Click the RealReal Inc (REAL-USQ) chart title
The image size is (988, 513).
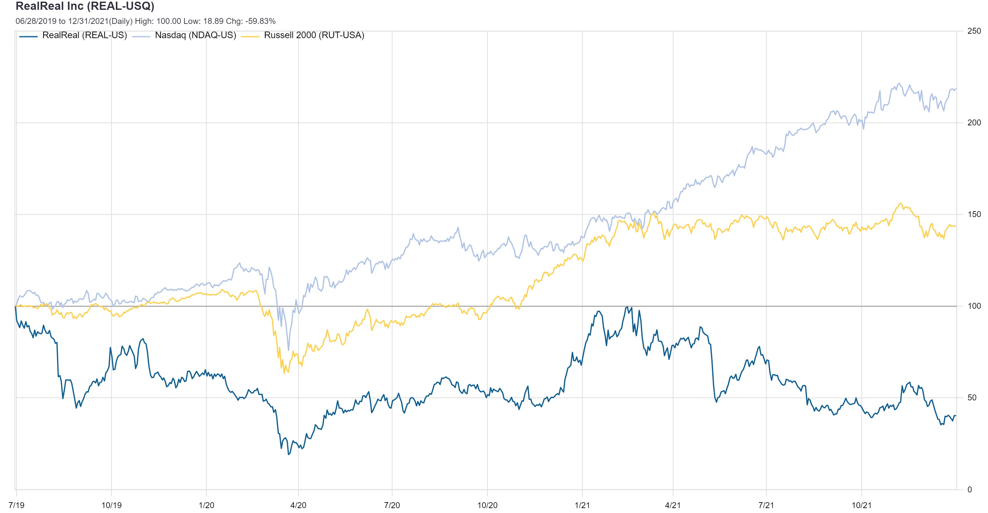pyautogui.click(x=85, y=6)
